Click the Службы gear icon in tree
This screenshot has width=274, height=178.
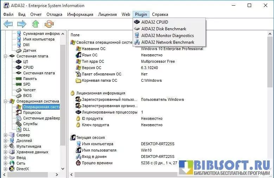pos(18,124)
